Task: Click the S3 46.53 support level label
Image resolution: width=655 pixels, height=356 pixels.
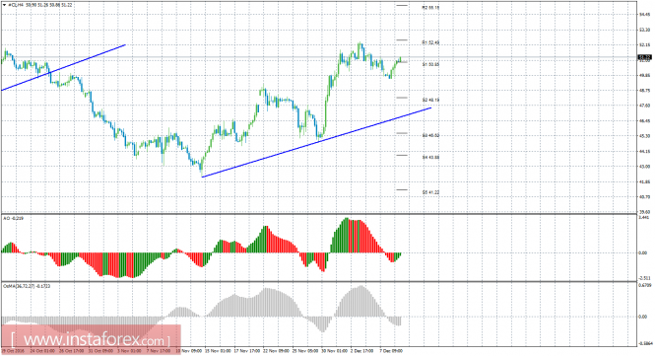Action: coord(430,135)
